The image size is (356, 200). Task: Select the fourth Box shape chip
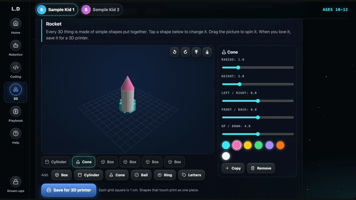pos(175,162)
